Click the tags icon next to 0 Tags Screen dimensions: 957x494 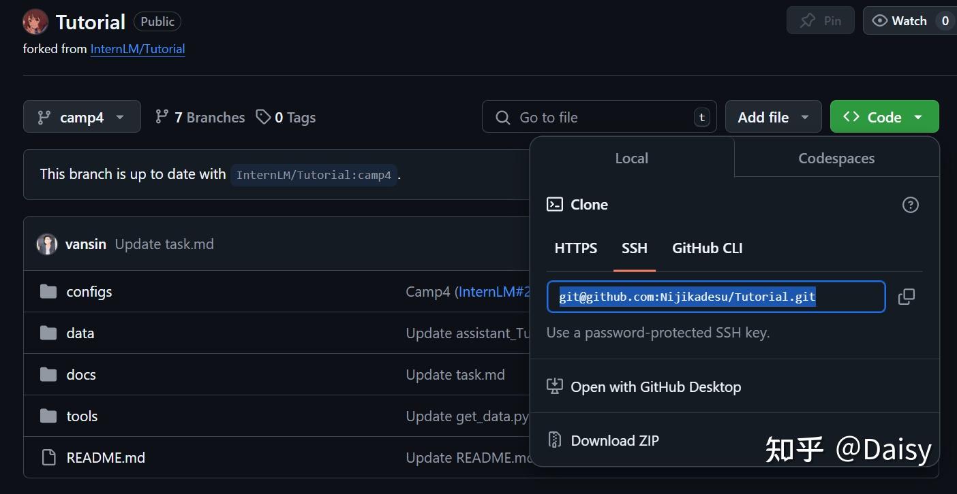[263, 117]
